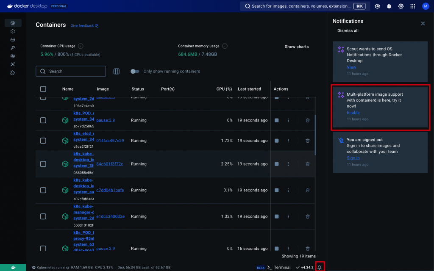Open more actions menu for the c7dd04b1bafe row
Image resolution: width=434 pixels, height=271 pixels.
coord(288,190)
